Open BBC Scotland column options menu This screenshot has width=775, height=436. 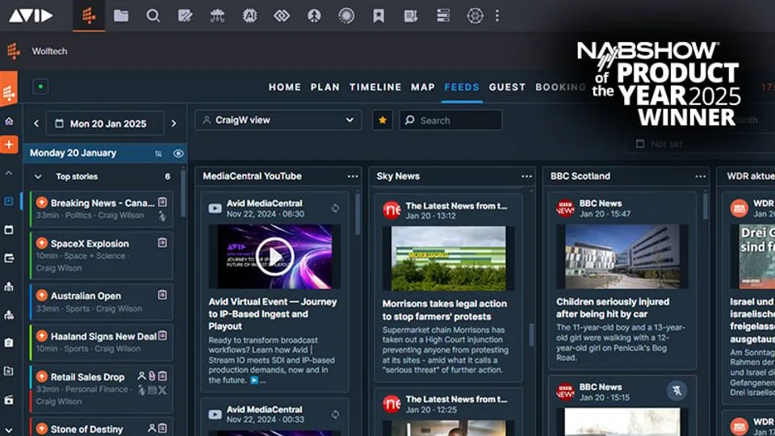tap(701, 177)
